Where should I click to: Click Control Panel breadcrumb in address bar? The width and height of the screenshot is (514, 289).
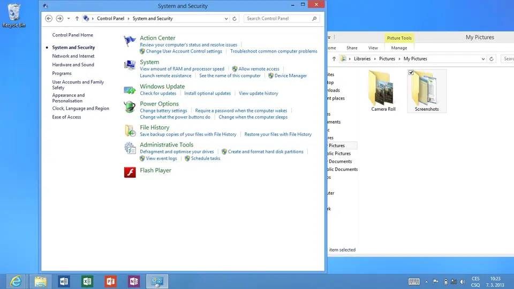[x=110, y=19]
